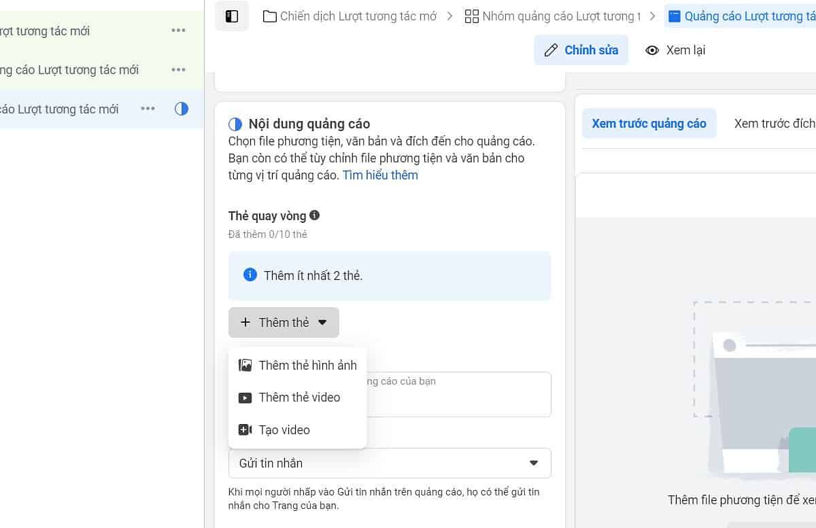Open three-dot menu for the campaign row
This screenshot has width=816, height=528.
point(179,31)
